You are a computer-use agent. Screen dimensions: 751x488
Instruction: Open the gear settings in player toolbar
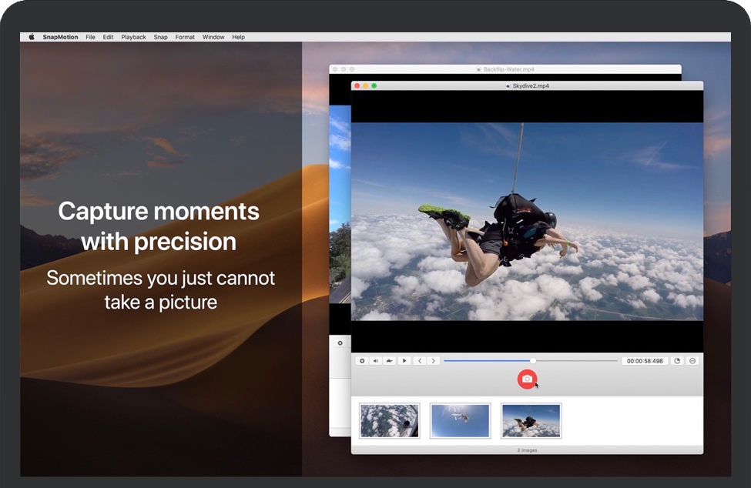coord(362,360)
